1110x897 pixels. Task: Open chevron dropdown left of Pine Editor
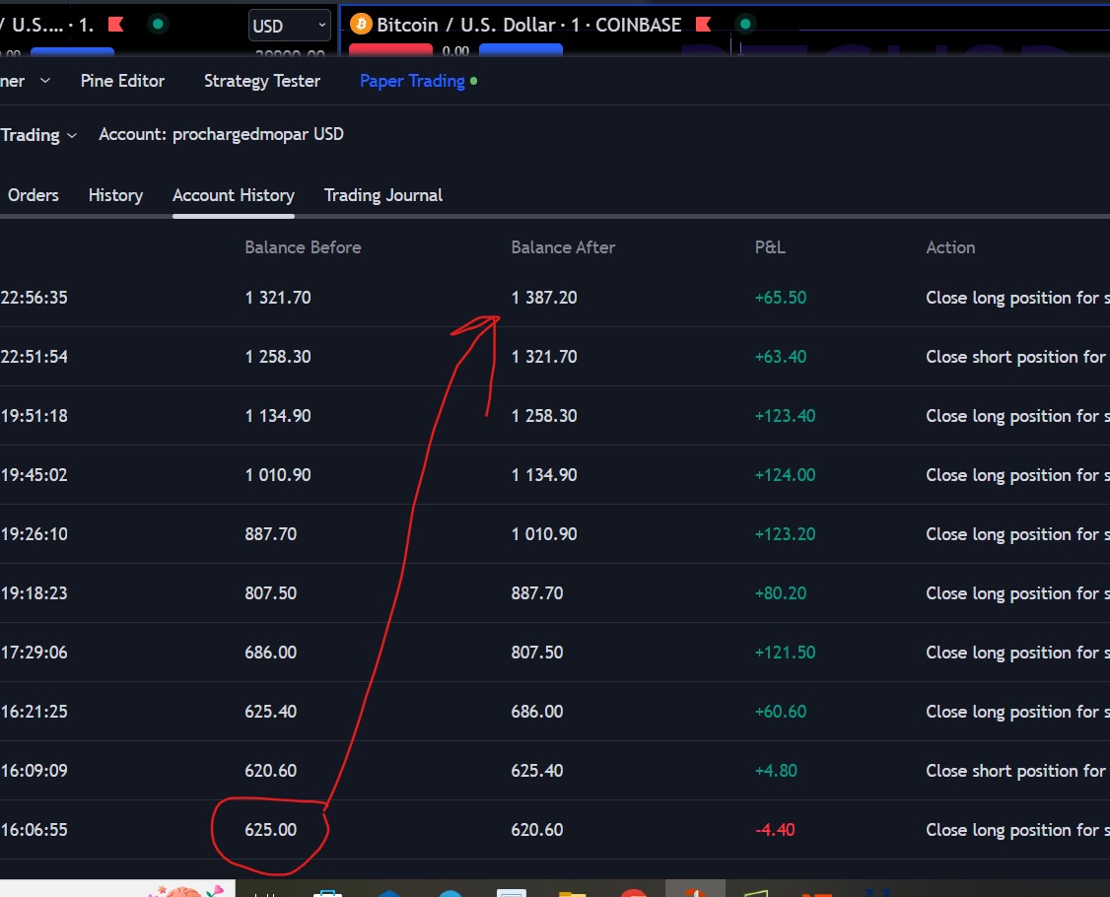45,81
